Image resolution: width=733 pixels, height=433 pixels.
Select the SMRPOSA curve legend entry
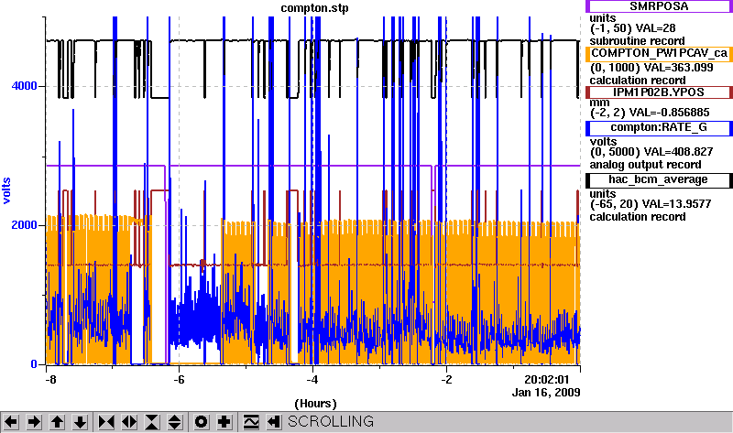(658, 6)
